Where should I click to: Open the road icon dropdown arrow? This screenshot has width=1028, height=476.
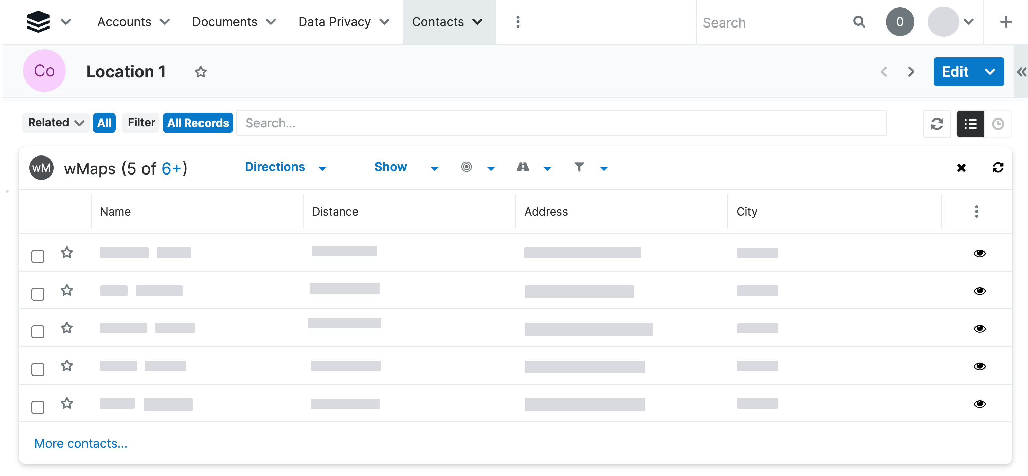coord(547,168)
